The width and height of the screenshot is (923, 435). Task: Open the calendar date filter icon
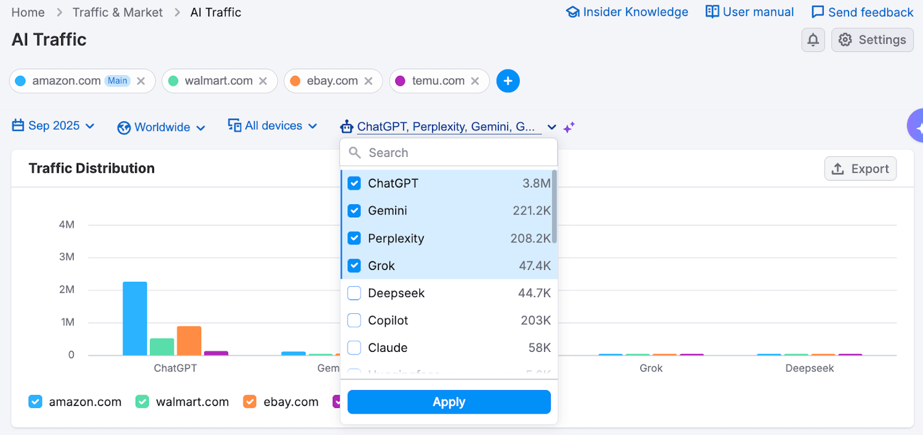(17, 126)
